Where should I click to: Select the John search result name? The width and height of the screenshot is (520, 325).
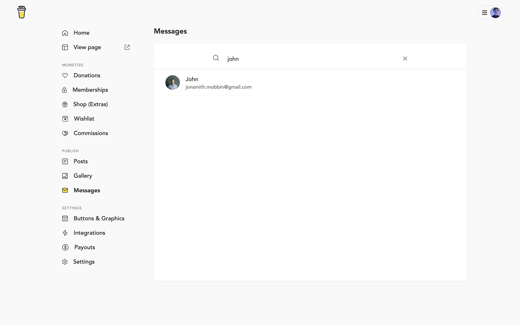coord(192,79)
